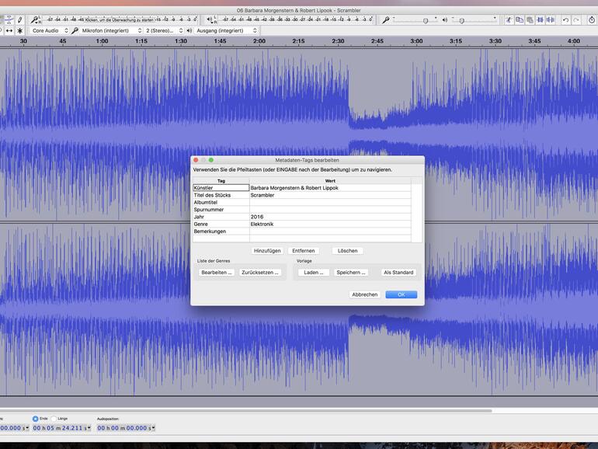Click the speaker icon beside Ausgang dropdown

pyautogui.click(x=189, y=30)
